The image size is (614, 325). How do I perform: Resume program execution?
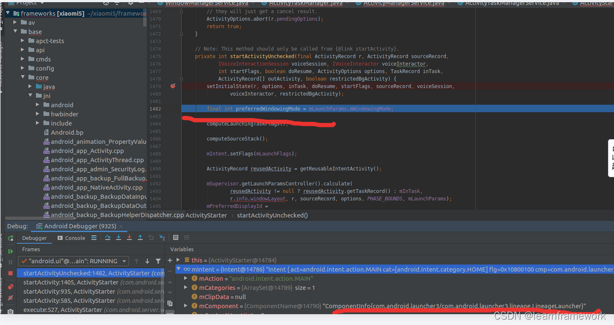click(10, 251)
